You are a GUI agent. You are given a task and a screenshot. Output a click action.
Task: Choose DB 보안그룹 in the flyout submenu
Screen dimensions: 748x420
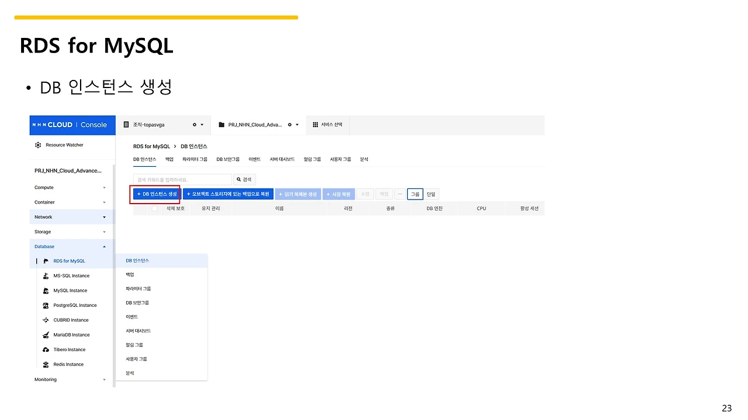[x=162, y=303]
